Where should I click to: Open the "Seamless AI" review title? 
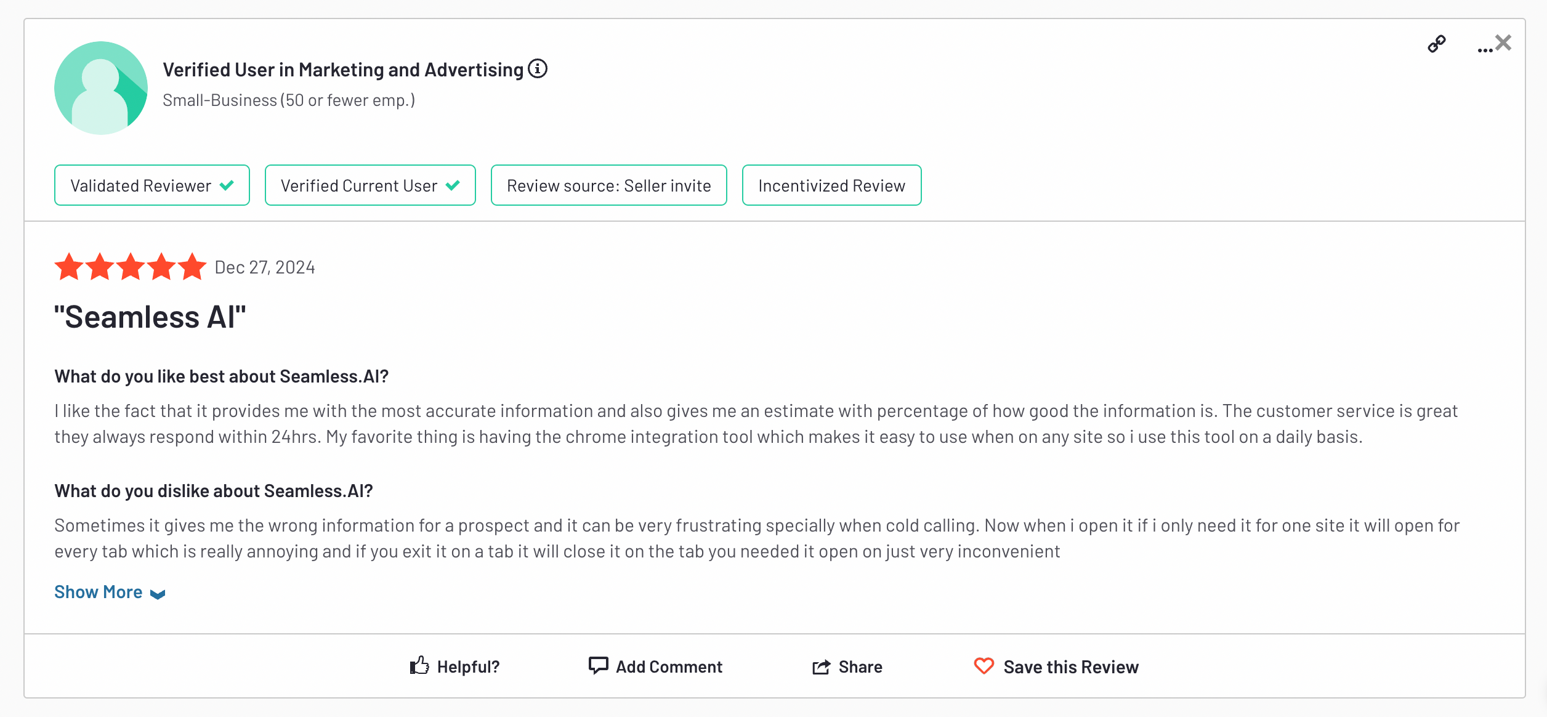coord(150,317)
